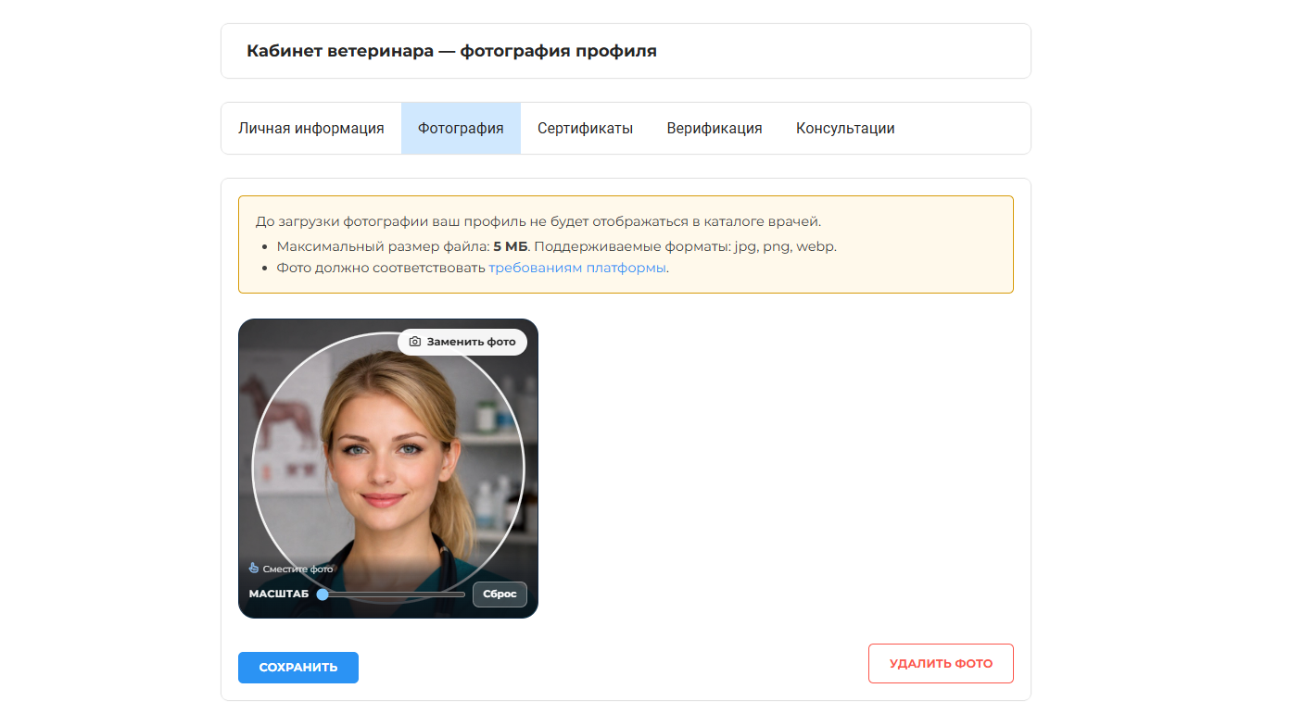Click the doctor's profile photo

tap(388, 468)
